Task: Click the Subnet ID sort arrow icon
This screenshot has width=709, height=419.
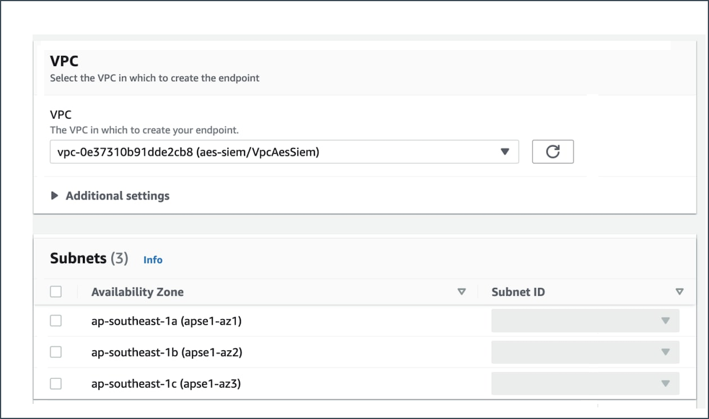Action: click(679, 292)
